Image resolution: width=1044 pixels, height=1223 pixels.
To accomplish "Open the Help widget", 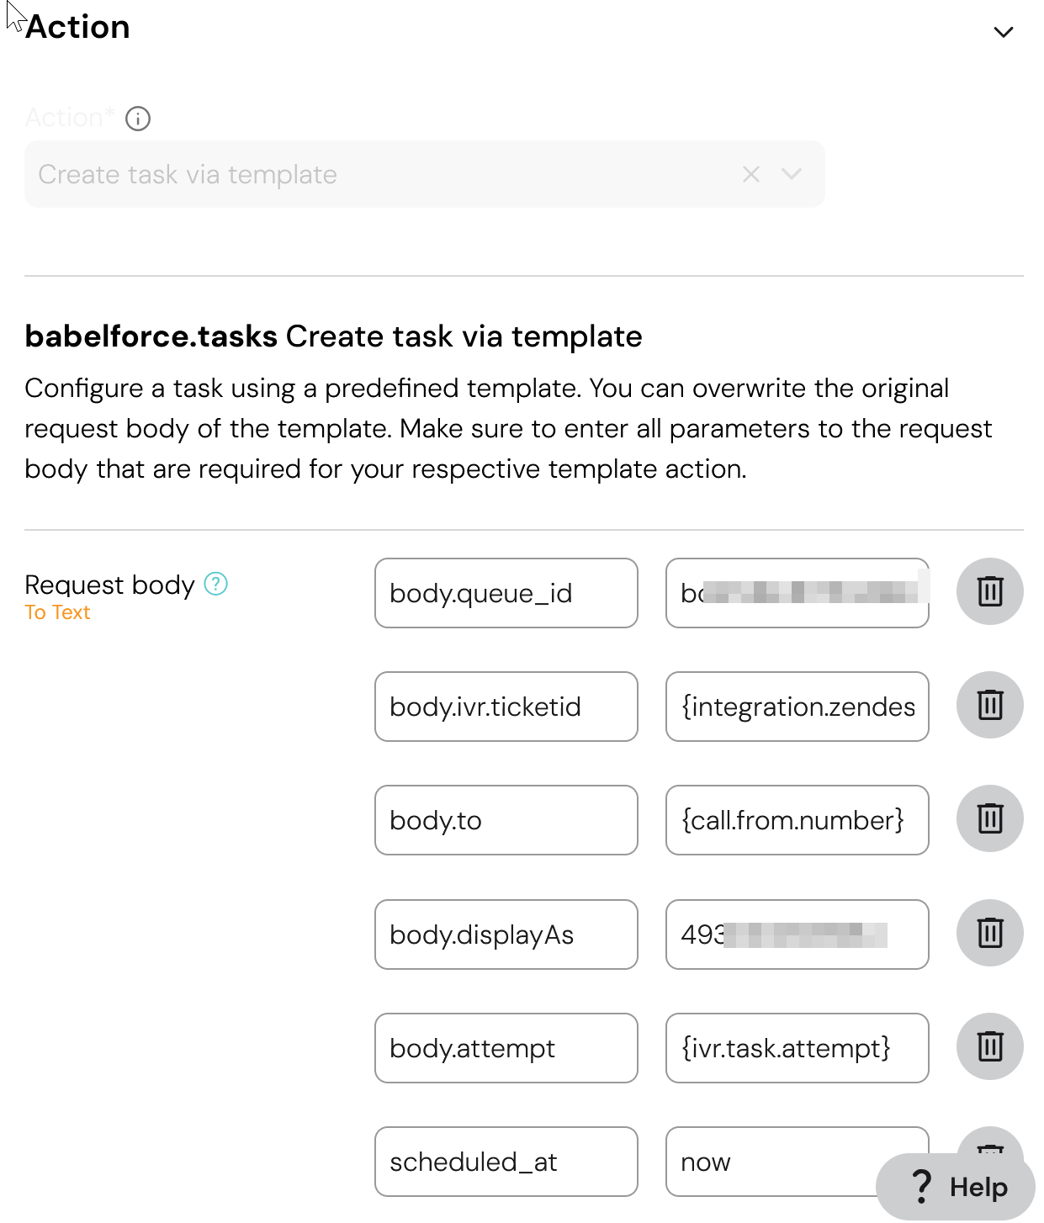I will [x=957, y=1187].
